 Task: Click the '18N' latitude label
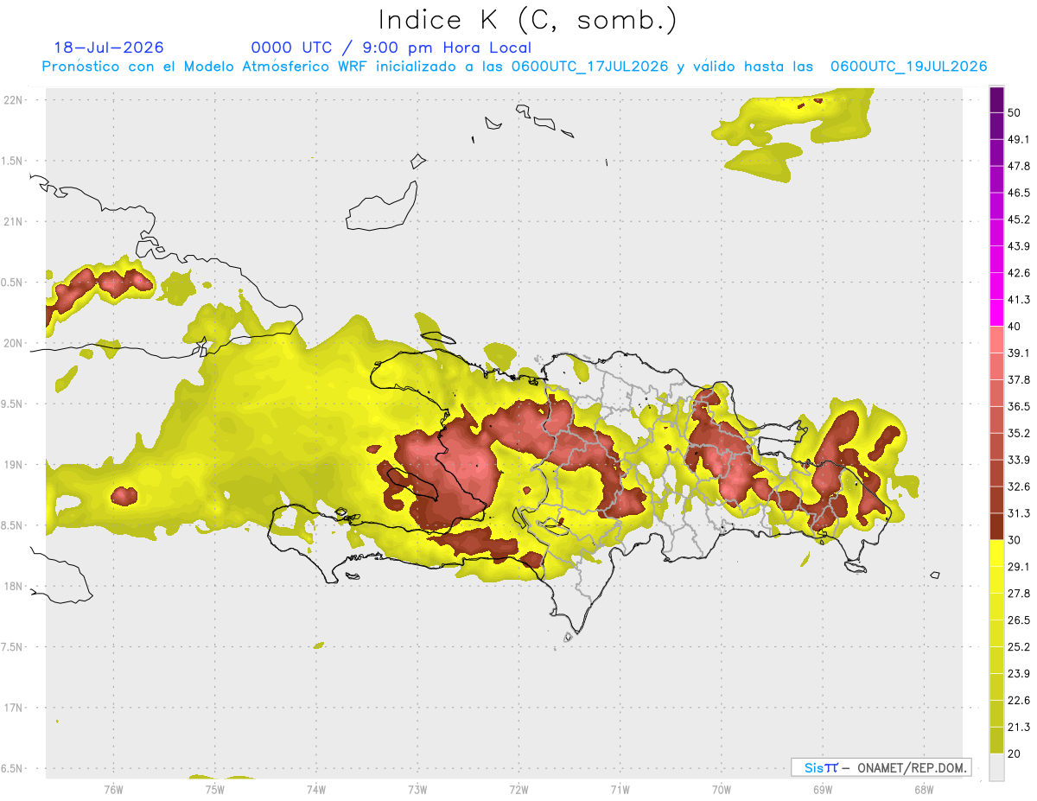tap(13, 586)
